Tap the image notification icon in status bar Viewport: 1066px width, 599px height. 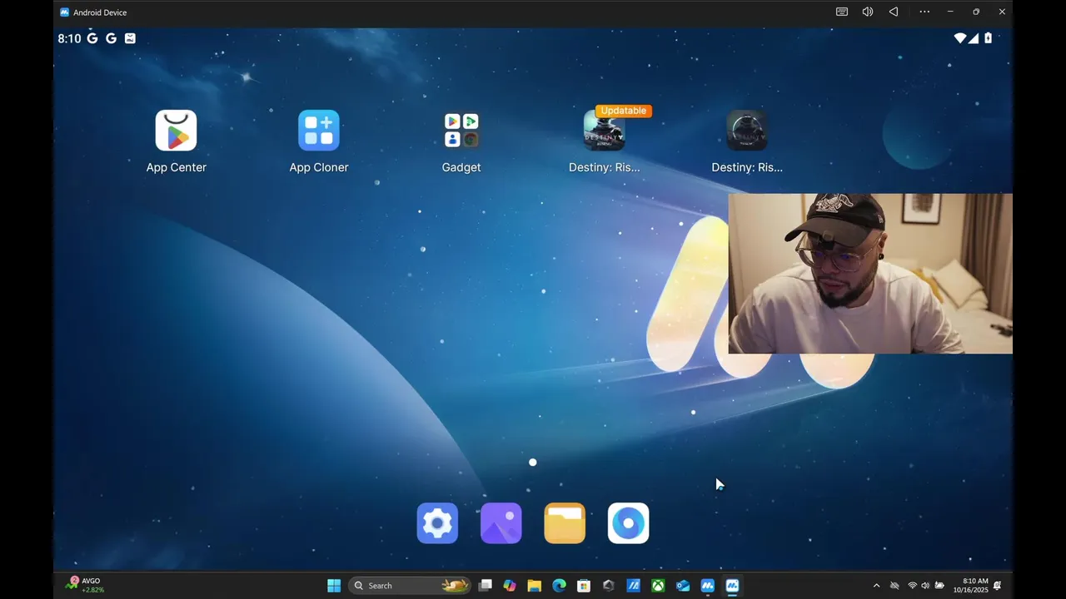point(130,38)
